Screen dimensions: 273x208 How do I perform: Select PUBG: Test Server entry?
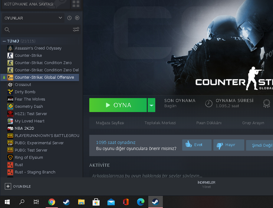(40, 150)
